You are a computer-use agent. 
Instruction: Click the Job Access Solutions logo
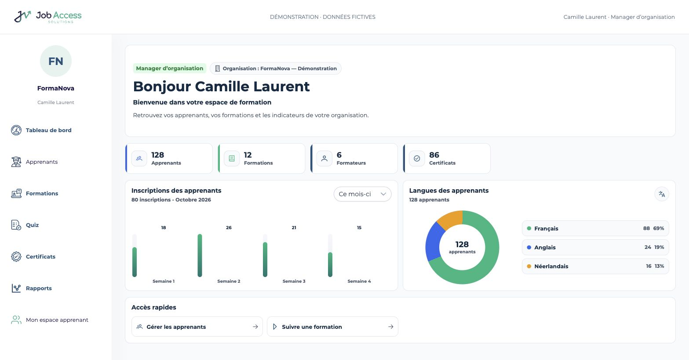48,17
